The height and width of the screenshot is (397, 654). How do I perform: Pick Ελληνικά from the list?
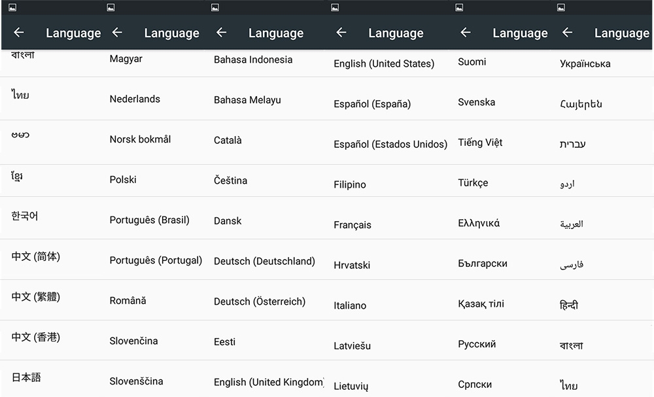coord(479,223)
